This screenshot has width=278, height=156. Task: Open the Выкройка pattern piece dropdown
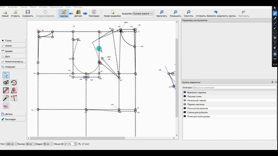click(143, 13)
